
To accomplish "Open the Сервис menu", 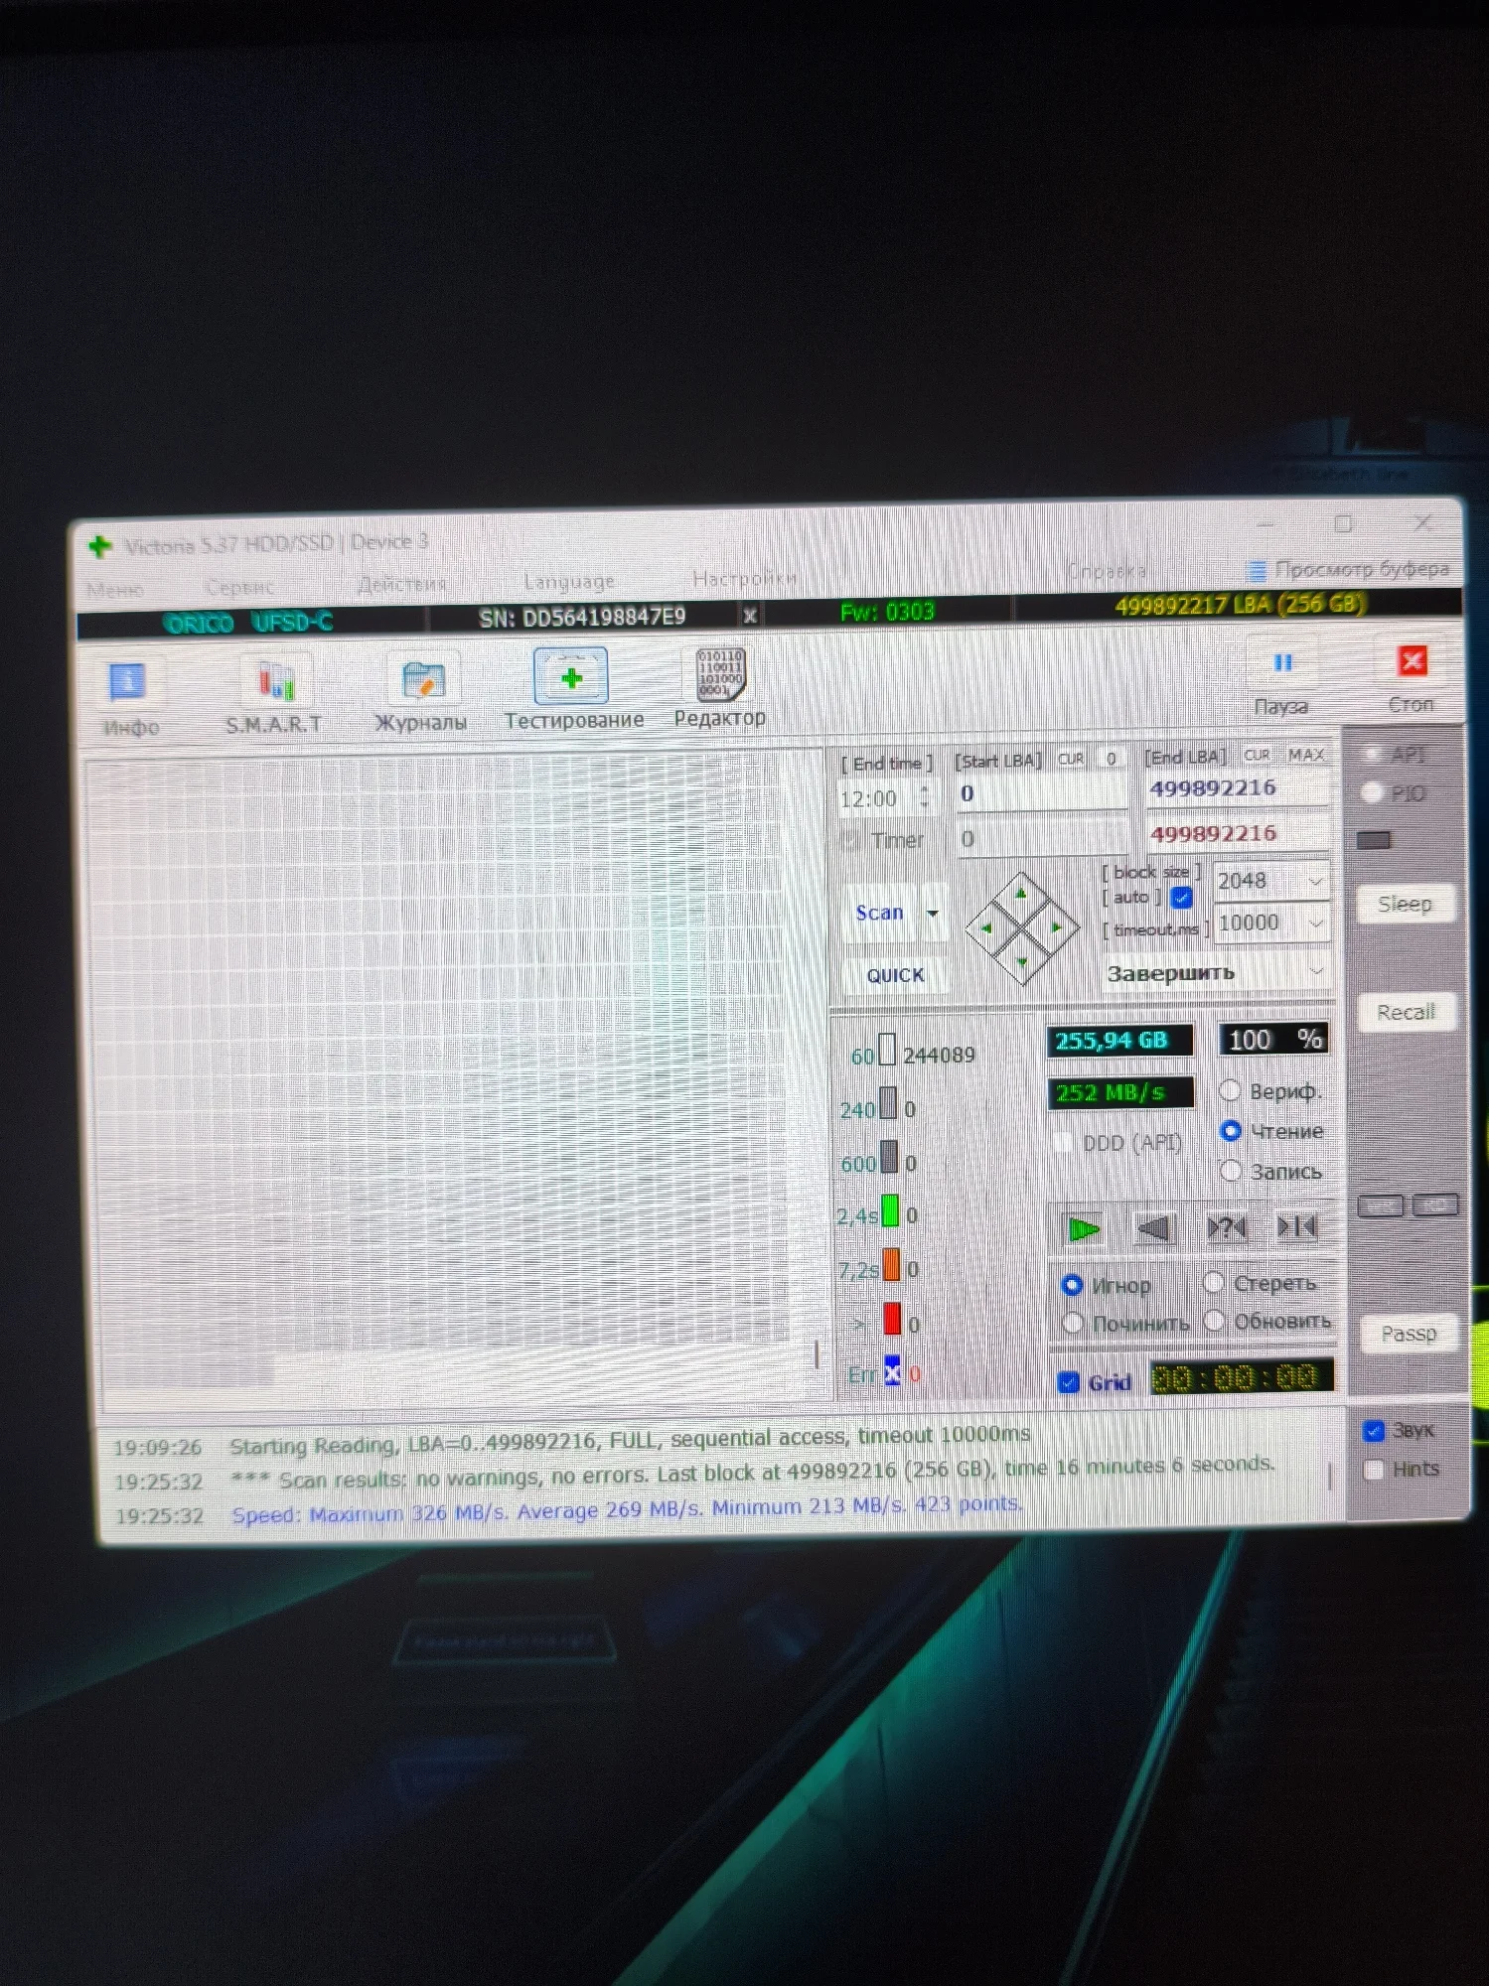I will click(x=239, y=587).
